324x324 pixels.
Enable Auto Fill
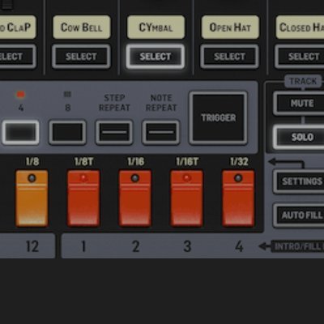(x=299, y=215)
